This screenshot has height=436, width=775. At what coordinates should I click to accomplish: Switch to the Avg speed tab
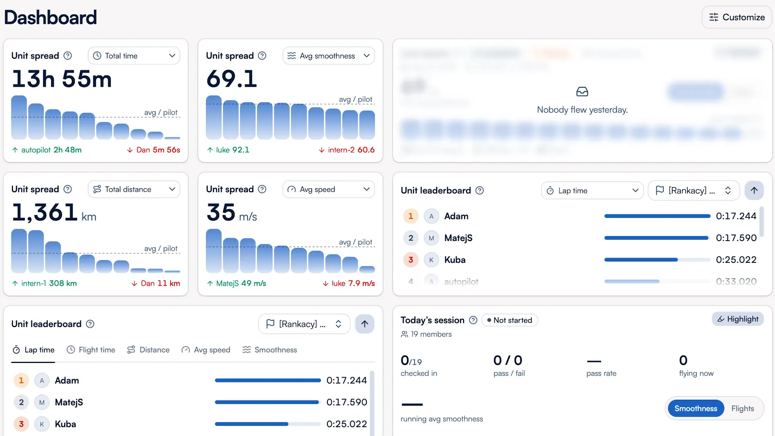coord(206,350)
